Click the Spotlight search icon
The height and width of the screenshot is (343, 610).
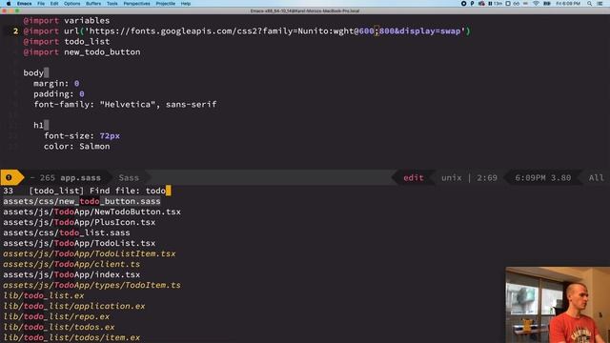point(590,4)
